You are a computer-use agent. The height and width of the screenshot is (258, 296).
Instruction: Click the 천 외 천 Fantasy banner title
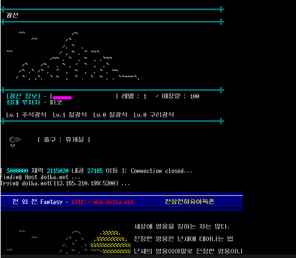click(x=40, y=202)
